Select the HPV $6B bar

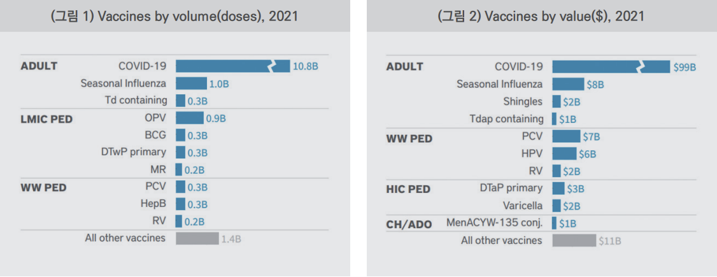(564, 153)
